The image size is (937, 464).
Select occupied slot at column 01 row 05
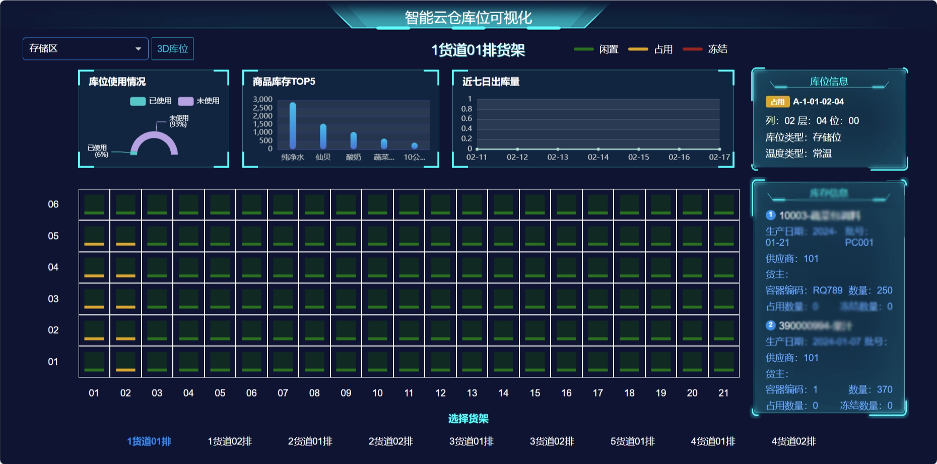tap(94, 236)
